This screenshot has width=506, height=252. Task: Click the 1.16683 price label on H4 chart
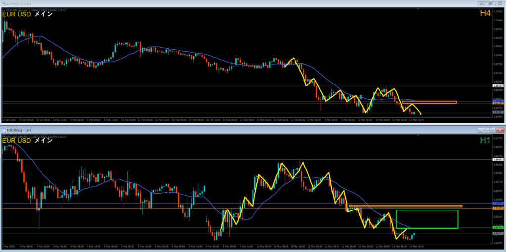498,86
